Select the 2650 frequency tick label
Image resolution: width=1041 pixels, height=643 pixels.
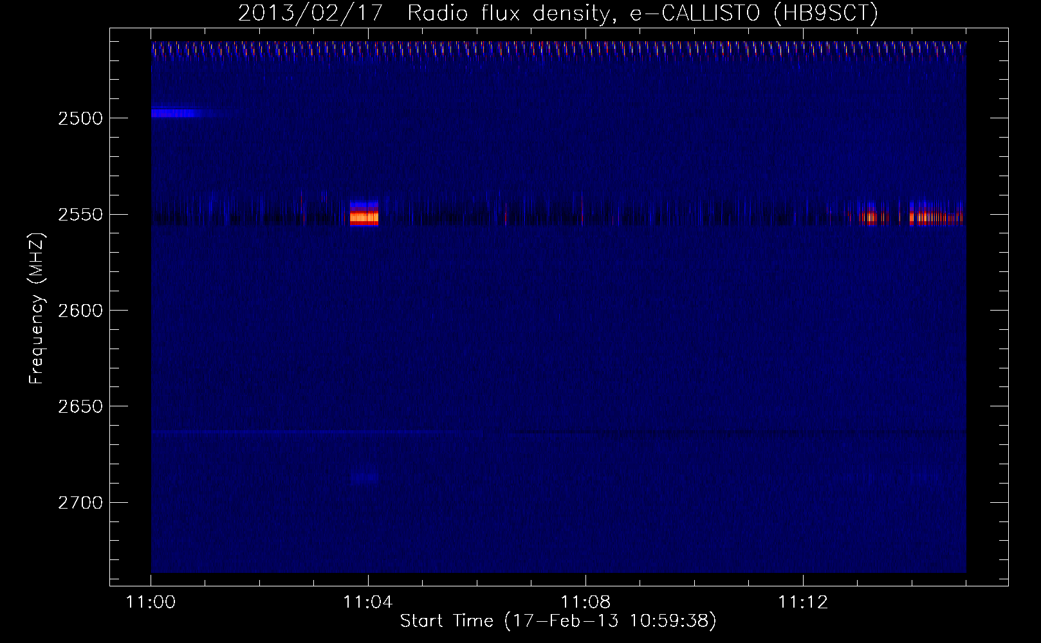pos(81,406)
